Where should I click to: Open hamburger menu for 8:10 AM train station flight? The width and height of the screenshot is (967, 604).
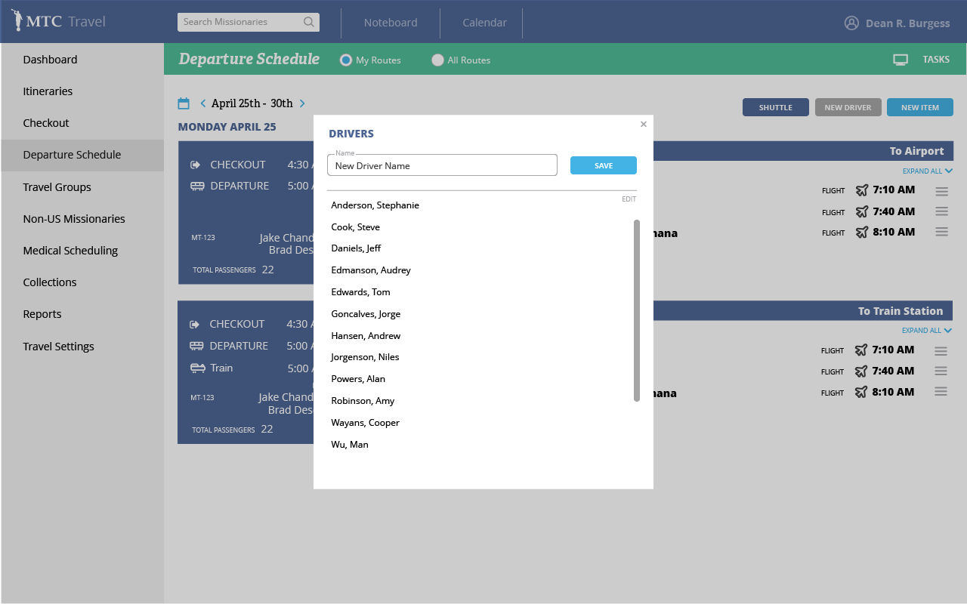[941, 392]
